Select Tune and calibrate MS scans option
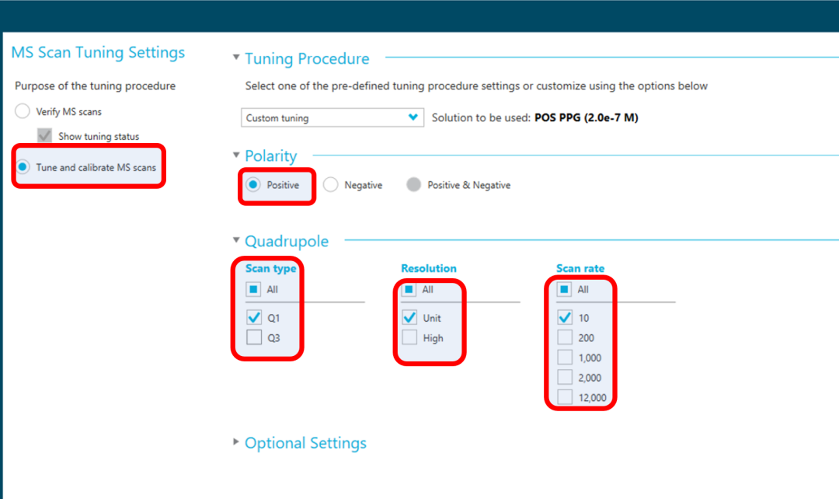Viewport: 839px width, 499px height. pos(23,167)
